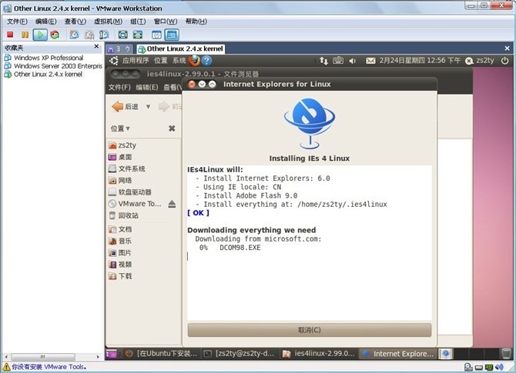Open 回收站 in the places sidebar
The height and width of the screenshot is (373, 516).
coord(124,215)
